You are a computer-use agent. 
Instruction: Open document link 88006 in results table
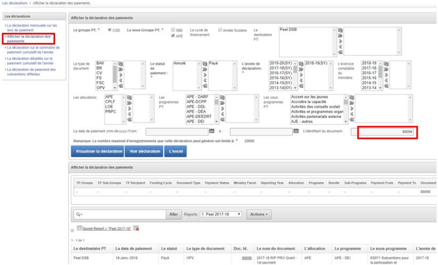[x=247, y=258]
